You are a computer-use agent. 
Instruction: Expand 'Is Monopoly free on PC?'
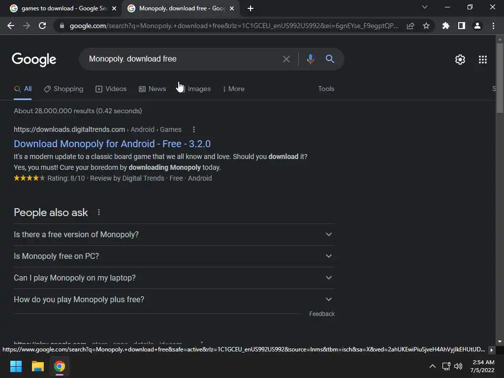174,256
